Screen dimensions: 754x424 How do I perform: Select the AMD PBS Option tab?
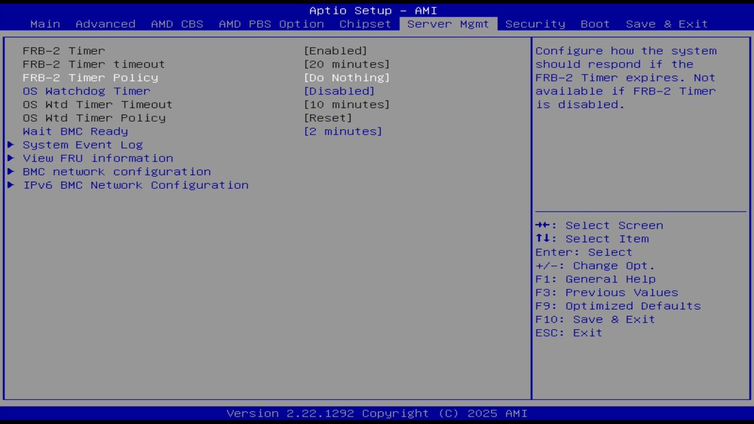point(272,24)
